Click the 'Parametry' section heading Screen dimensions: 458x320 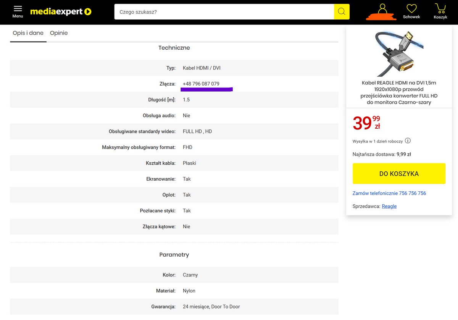click(174, 255)
